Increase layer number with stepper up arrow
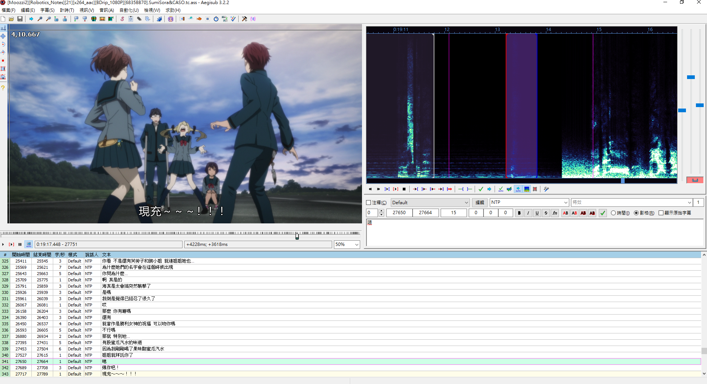 click(x=382, y=211)
